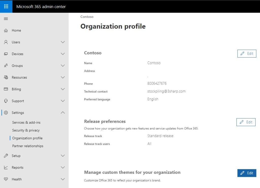The image size is (260, 188).
Task: Expand the Devices menu chevron
Action: tap(63, 54)
